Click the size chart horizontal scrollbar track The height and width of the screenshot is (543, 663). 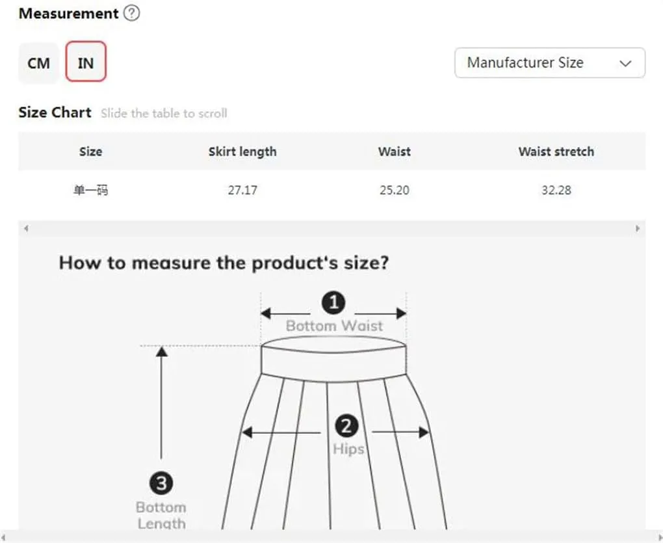332,228
